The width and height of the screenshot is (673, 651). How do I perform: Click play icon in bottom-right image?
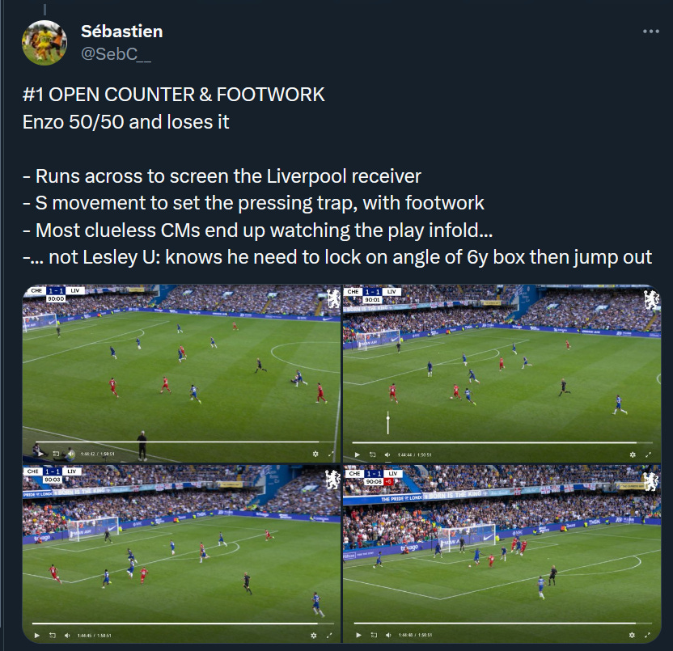click(358, 635)
